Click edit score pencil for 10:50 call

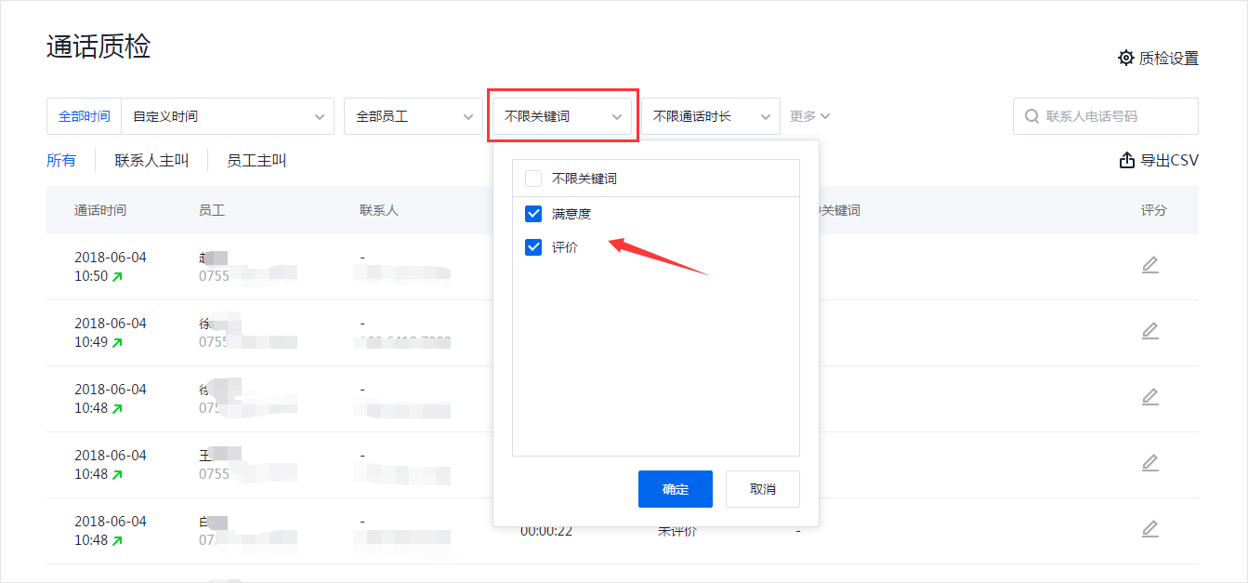[x=1149, y=265]
